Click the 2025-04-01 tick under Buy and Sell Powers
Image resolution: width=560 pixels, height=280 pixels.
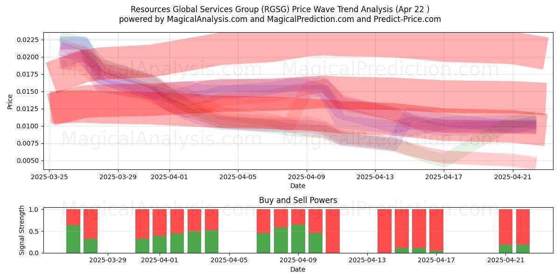(160, 260)
